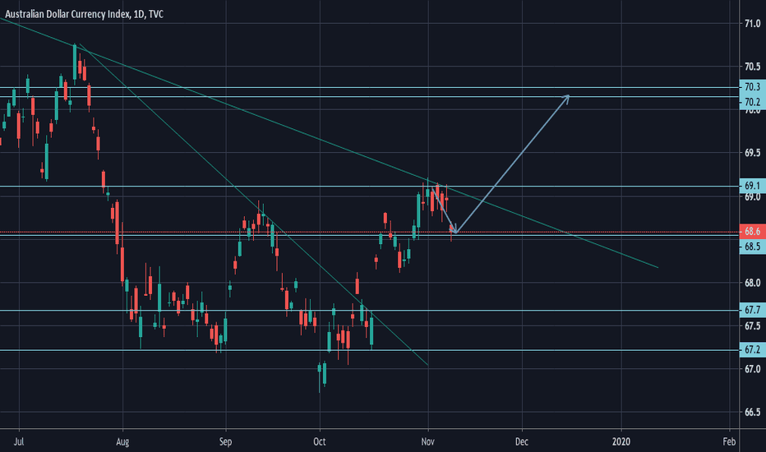Click the 67.5 price axis tick
Viewport: 766px width, 452px height.
[752, 326]
